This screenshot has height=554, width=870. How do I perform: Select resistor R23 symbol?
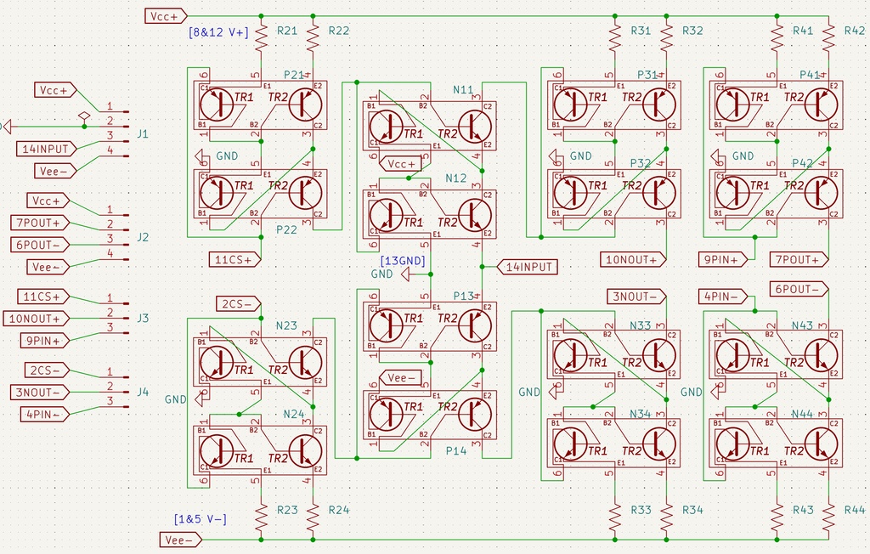(x=261, y=517)
